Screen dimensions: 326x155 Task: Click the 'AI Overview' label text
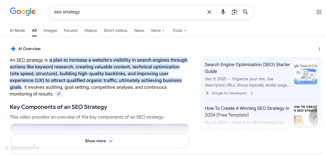click(29, 49)
